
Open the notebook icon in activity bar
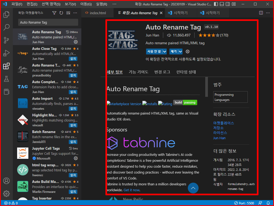pyautogui.click(x=6, y=92)
